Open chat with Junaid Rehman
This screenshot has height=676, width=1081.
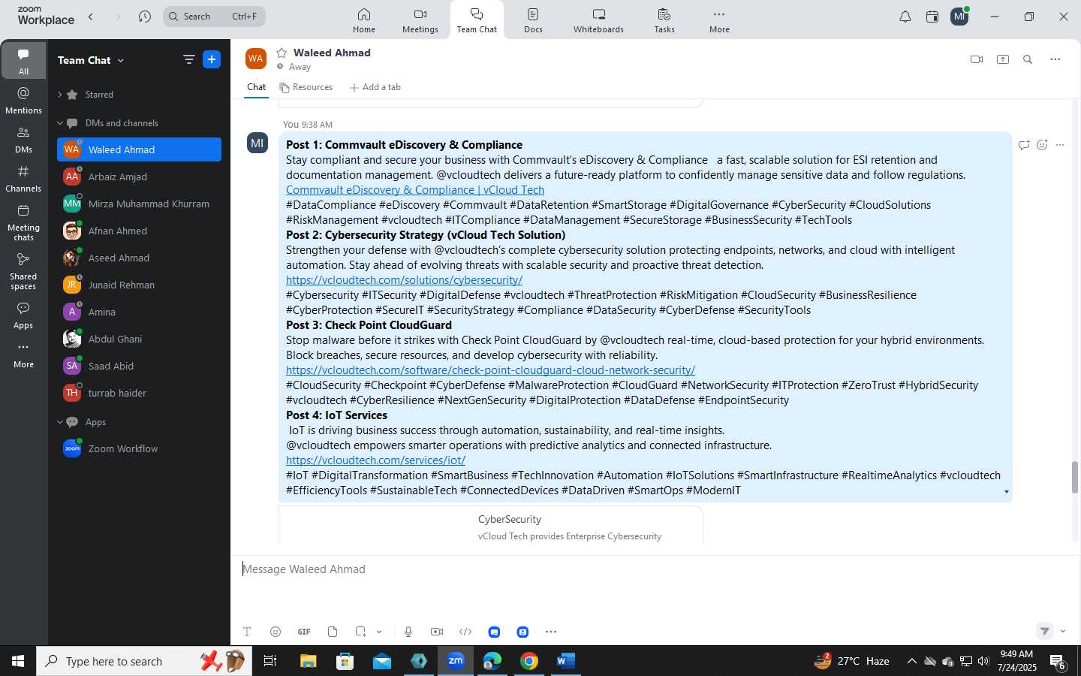point(139,285)
